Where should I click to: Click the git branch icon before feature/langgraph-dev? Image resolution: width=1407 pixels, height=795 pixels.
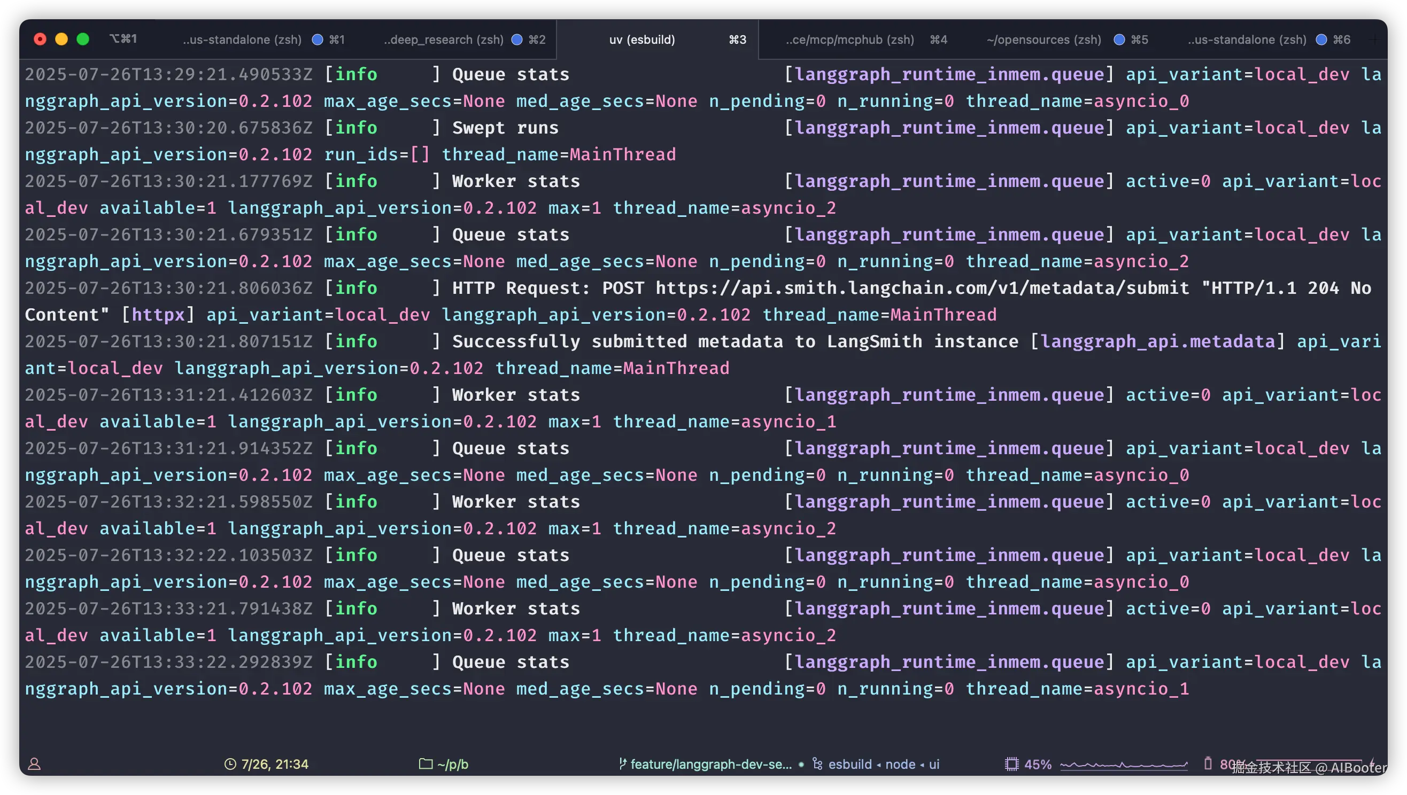[622, 764]
